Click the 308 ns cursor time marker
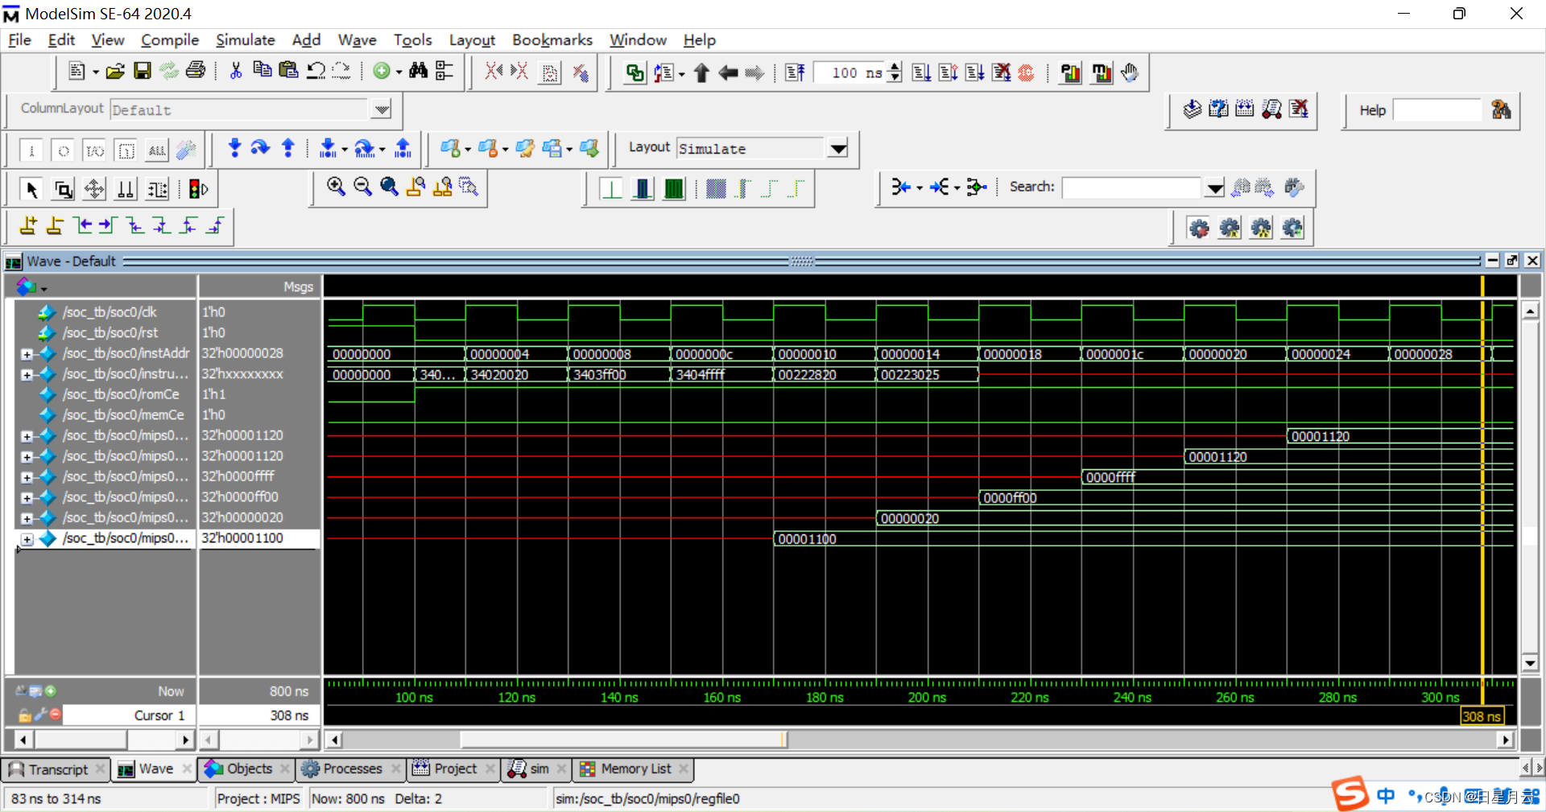1546x812 pixels. 1482,716
